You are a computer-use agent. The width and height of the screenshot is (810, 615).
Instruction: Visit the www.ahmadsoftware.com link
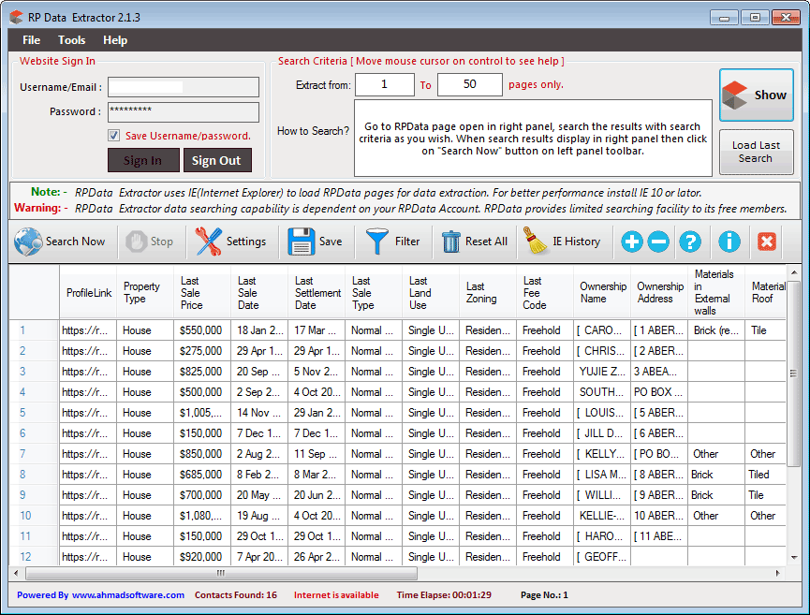tap(127, 594)
